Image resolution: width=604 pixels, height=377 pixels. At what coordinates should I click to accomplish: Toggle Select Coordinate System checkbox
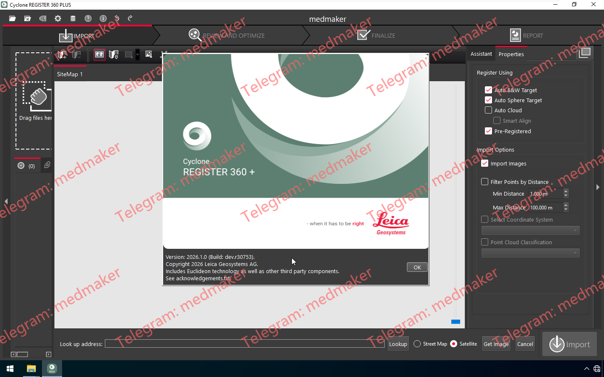click(x=484, y=219)
